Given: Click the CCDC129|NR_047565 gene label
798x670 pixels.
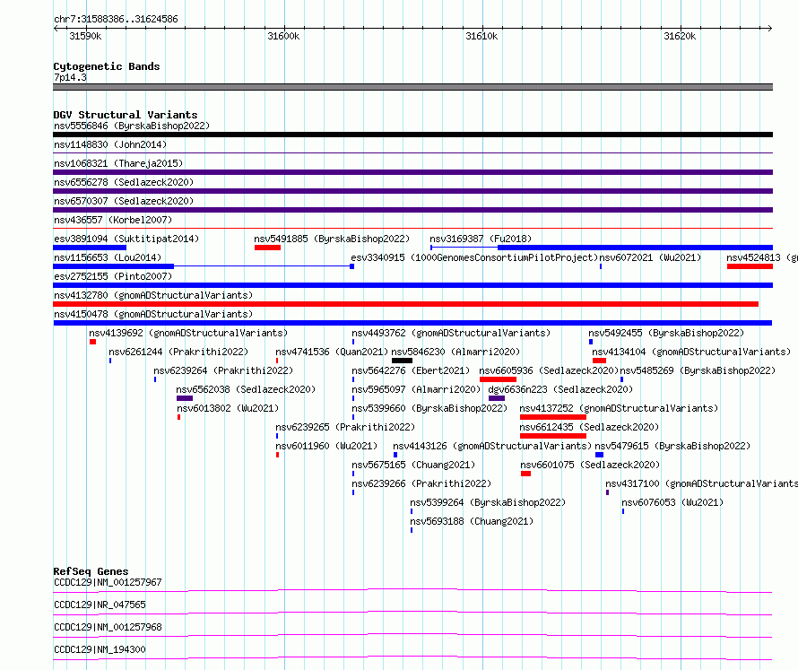Looking at the screenshot, I should point(100,605).
